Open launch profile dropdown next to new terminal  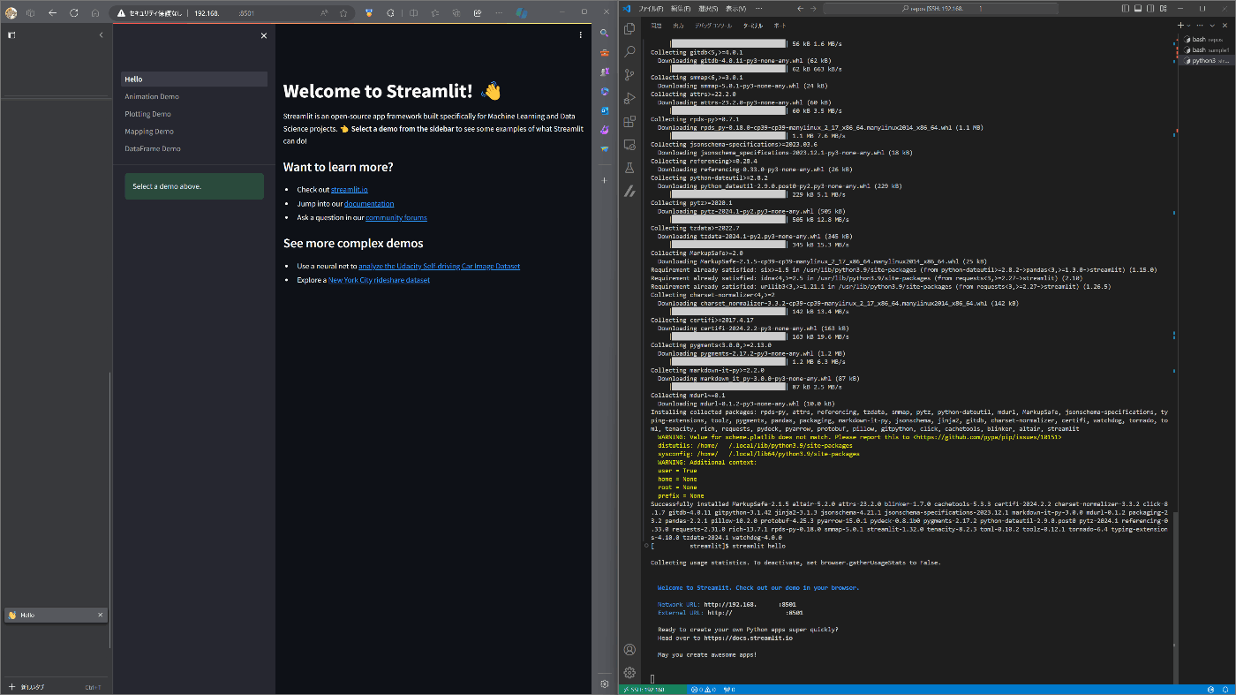(1189, 26)
